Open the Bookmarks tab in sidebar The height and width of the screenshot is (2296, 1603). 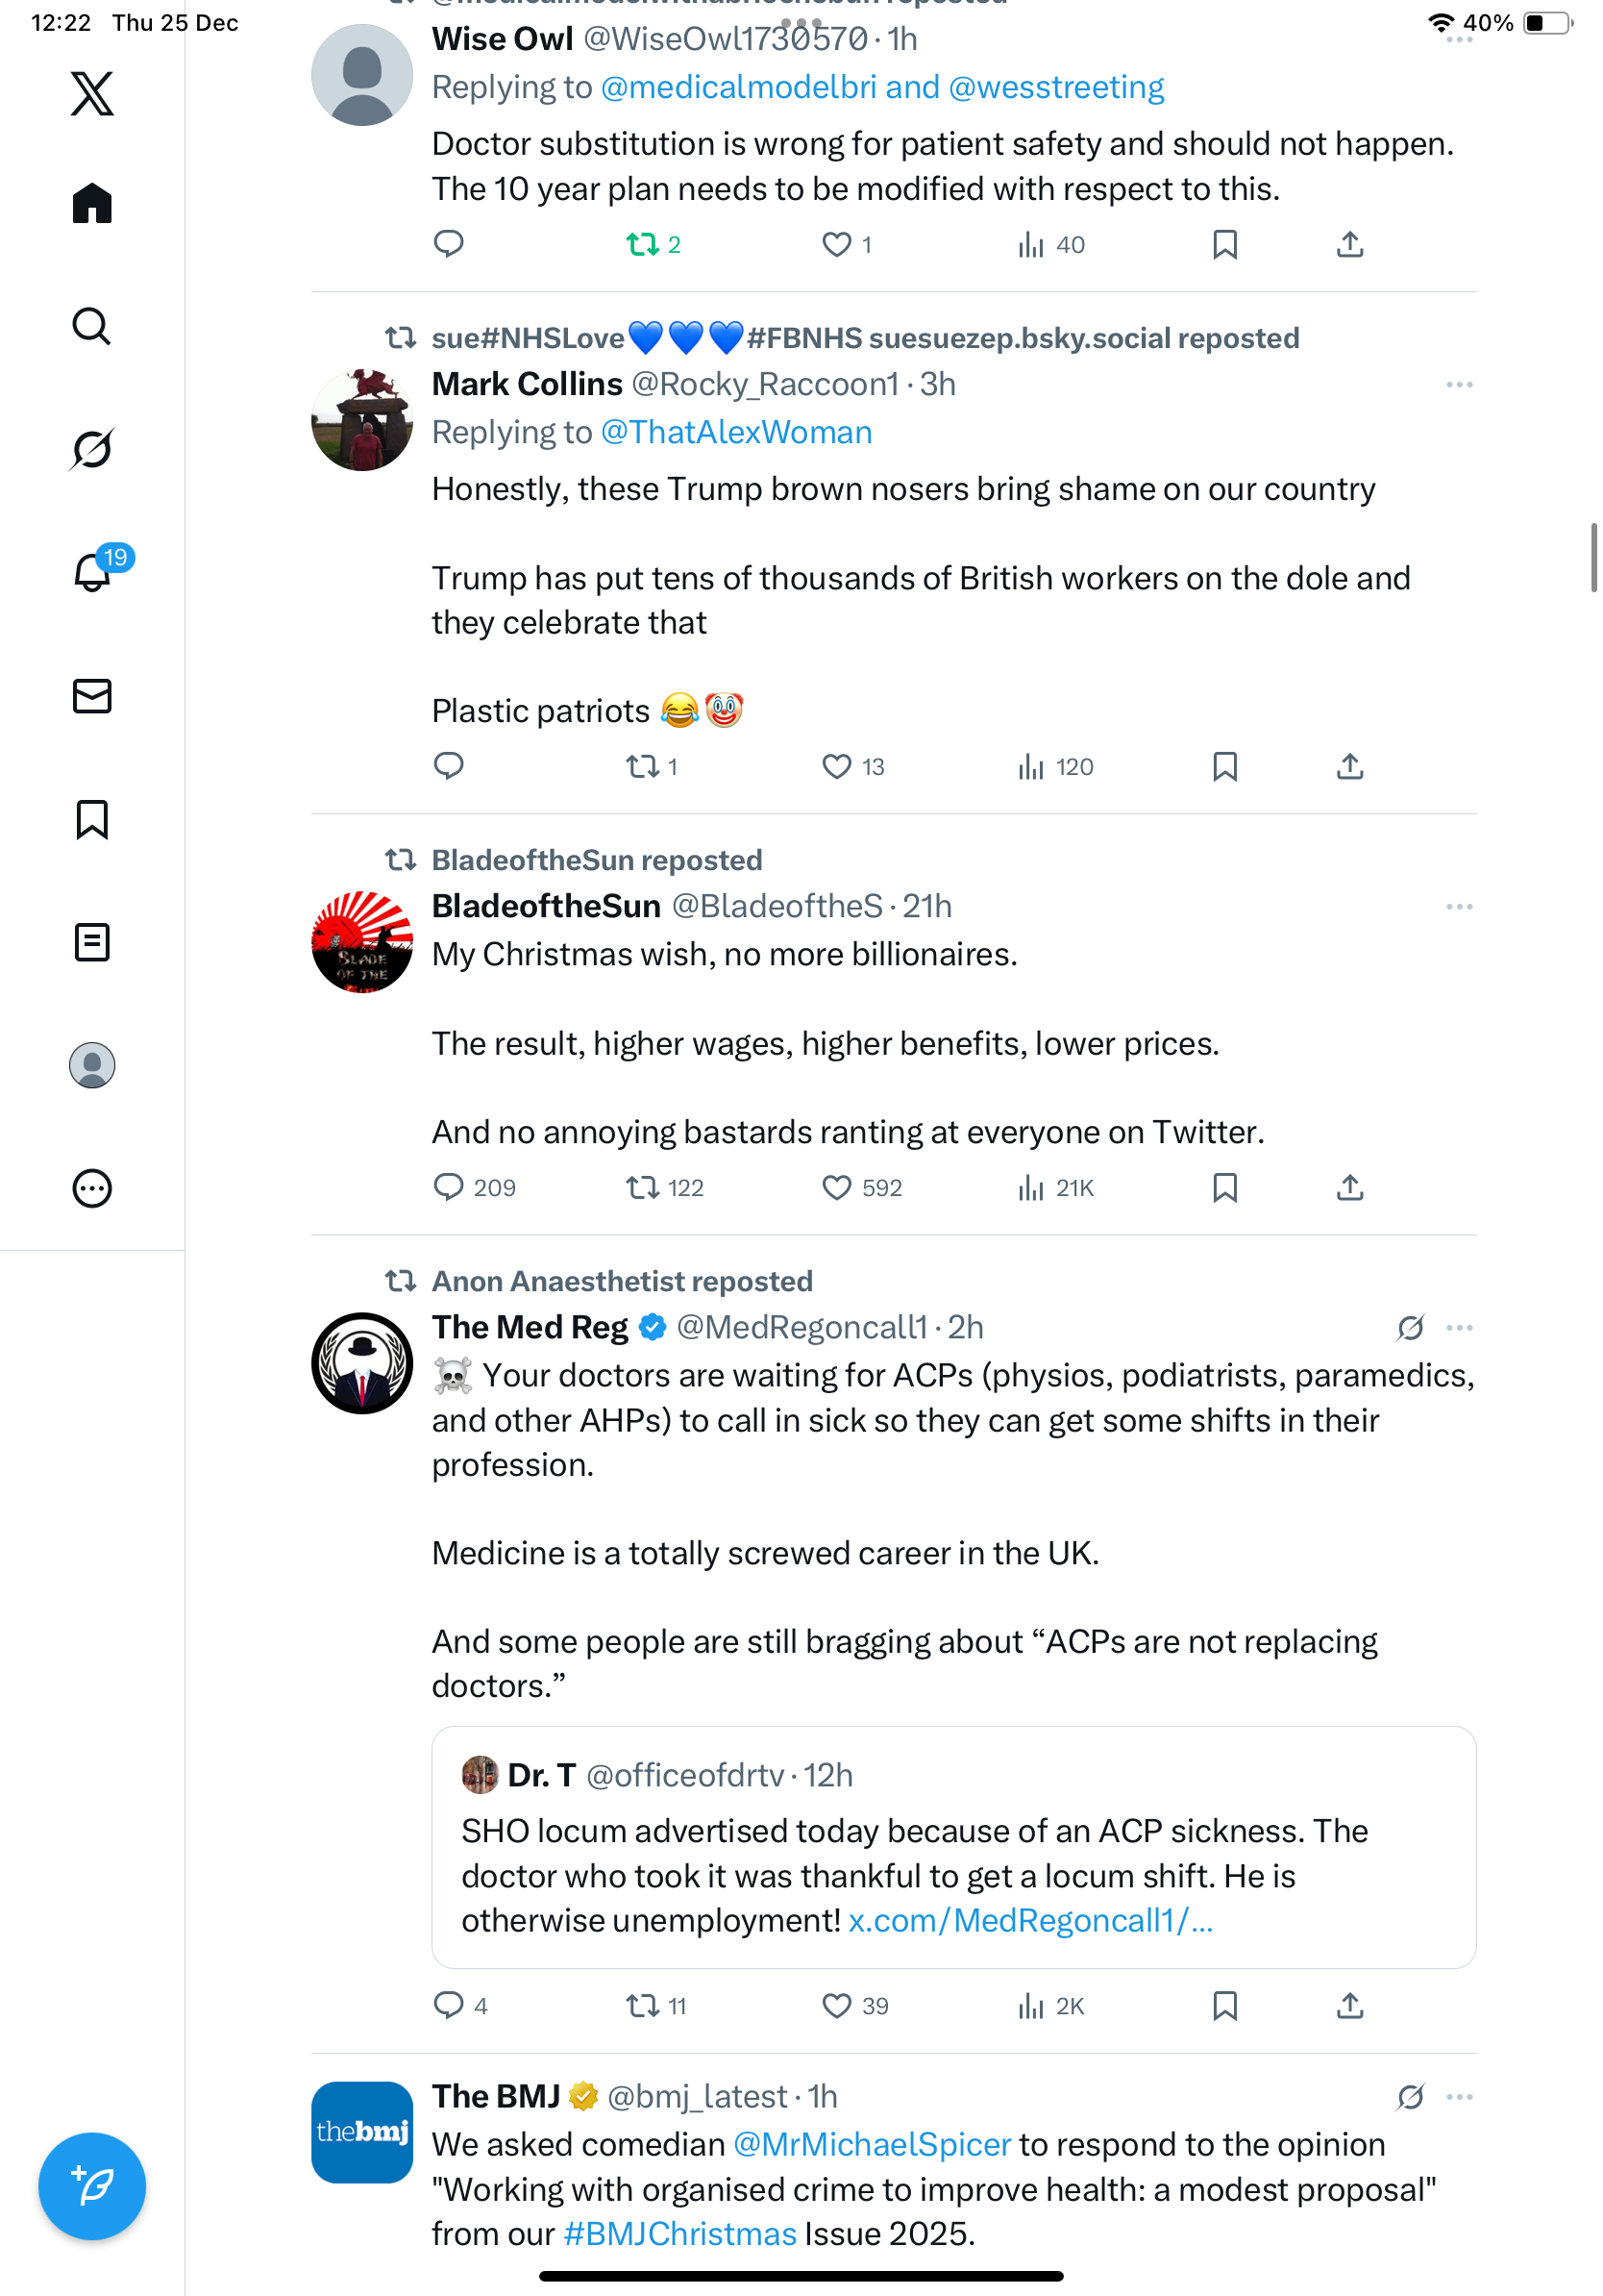coord(92,819)
